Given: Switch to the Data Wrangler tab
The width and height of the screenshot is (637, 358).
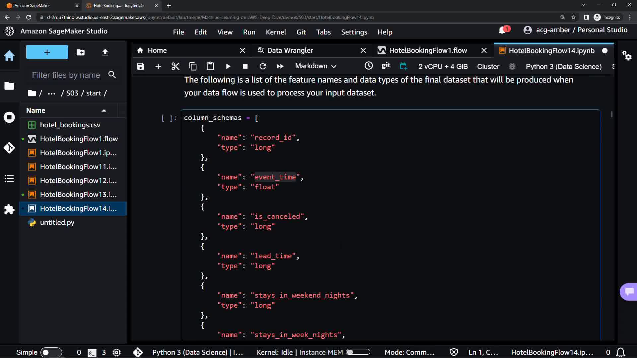Looking at the screenshot, I should tap(290, 50).
